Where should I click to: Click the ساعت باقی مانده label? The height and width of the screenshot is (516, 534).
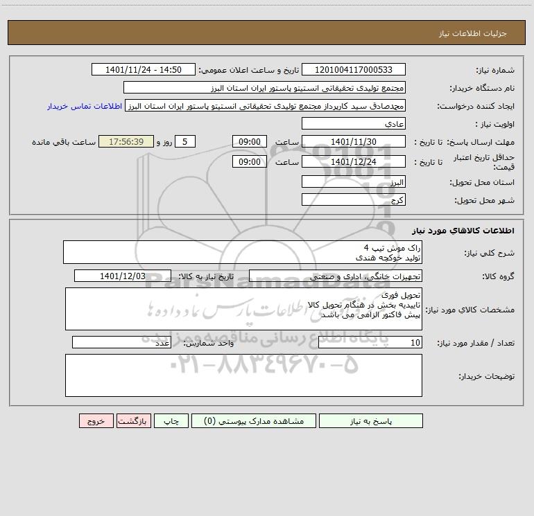point(64,142)
